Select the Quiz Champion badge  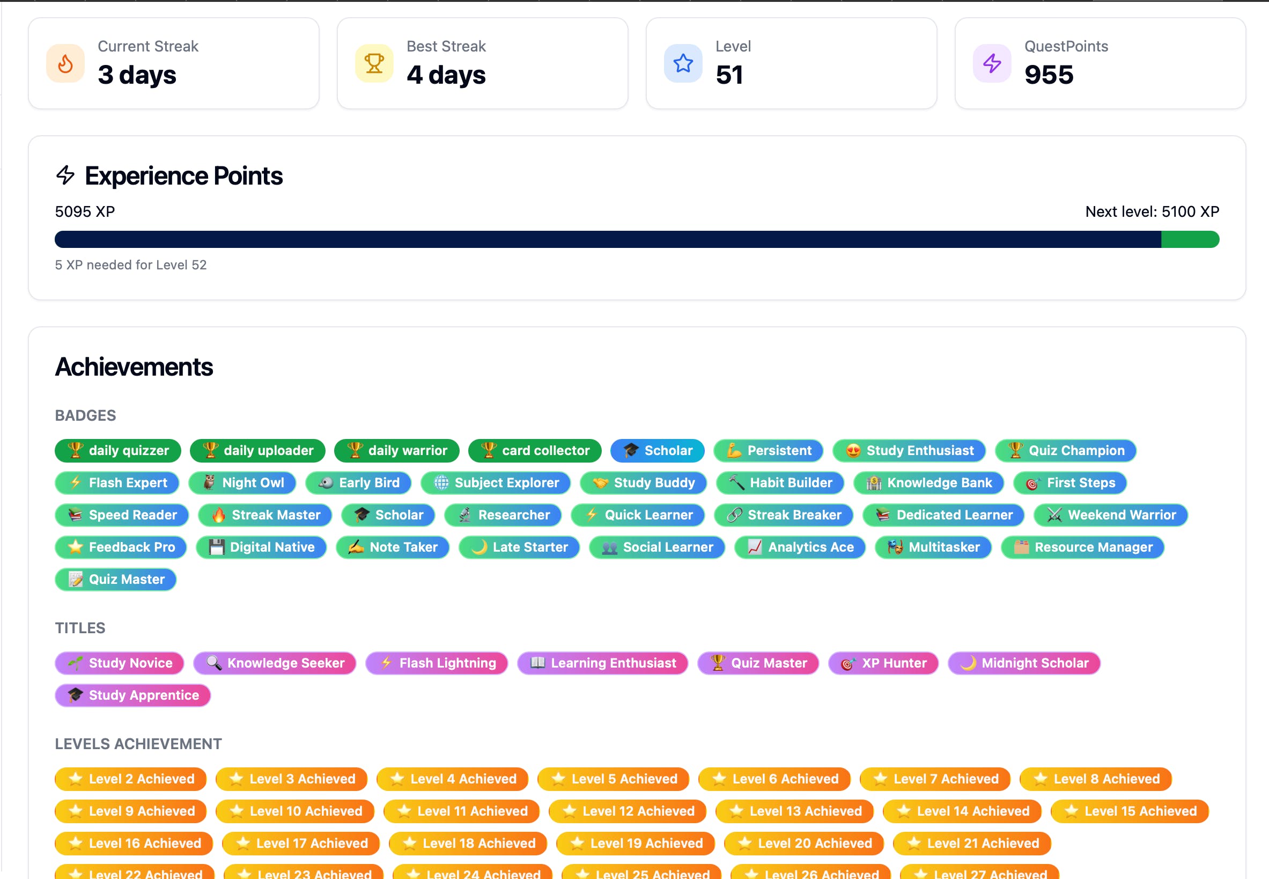point(1065,451)
